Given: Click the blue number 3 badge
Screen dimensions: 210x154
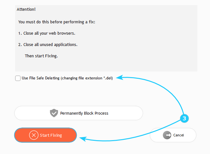Looking at the screenshot, I should tap(185, 118).
